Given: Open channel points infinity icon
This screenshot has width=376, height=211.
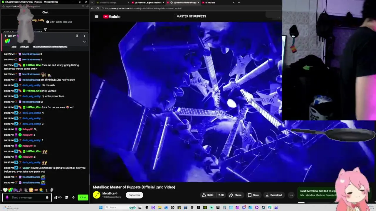Looking at the screenshot, I should tap(58, 198).
